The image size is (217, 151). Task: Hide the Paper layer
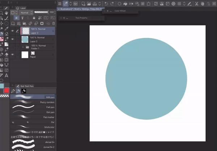[x=13, y=55]
